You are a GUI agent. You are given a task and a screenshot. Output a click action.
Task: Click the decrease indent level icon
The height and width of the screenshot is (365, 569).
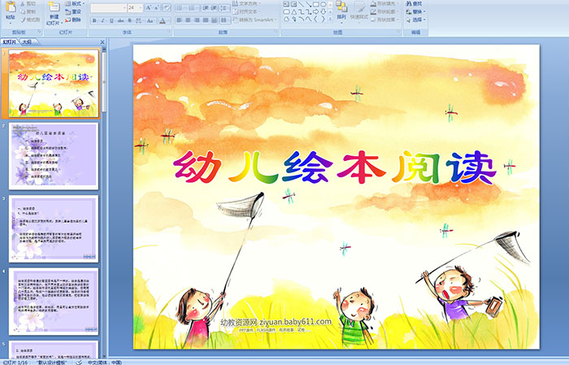(x=206, y=7)
